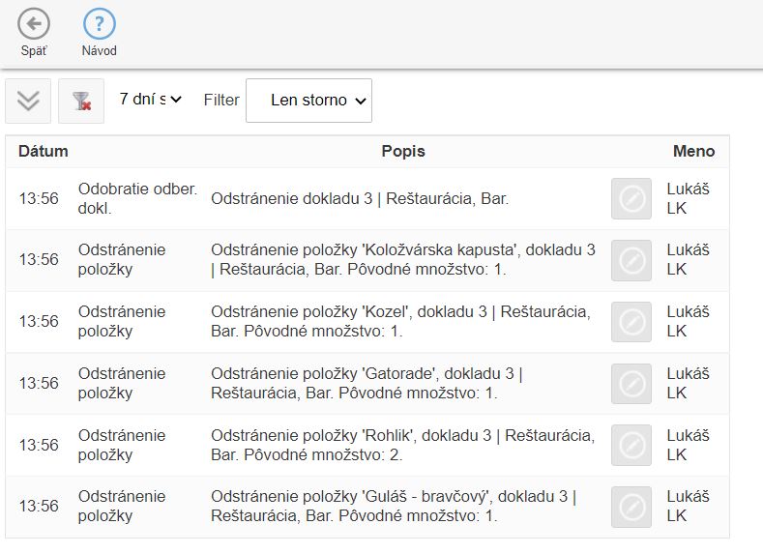The height and width of the screenshot is (554, 763).
Task: Click the Meno column header
Action: [x=693, y=151]
